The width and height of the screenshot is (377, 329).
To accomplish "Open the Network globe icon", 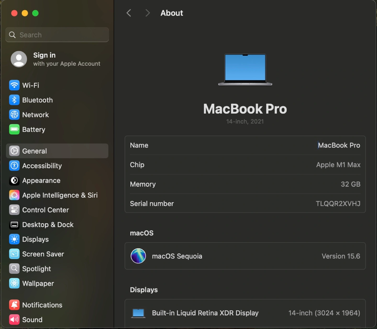I will pos(14,115).
